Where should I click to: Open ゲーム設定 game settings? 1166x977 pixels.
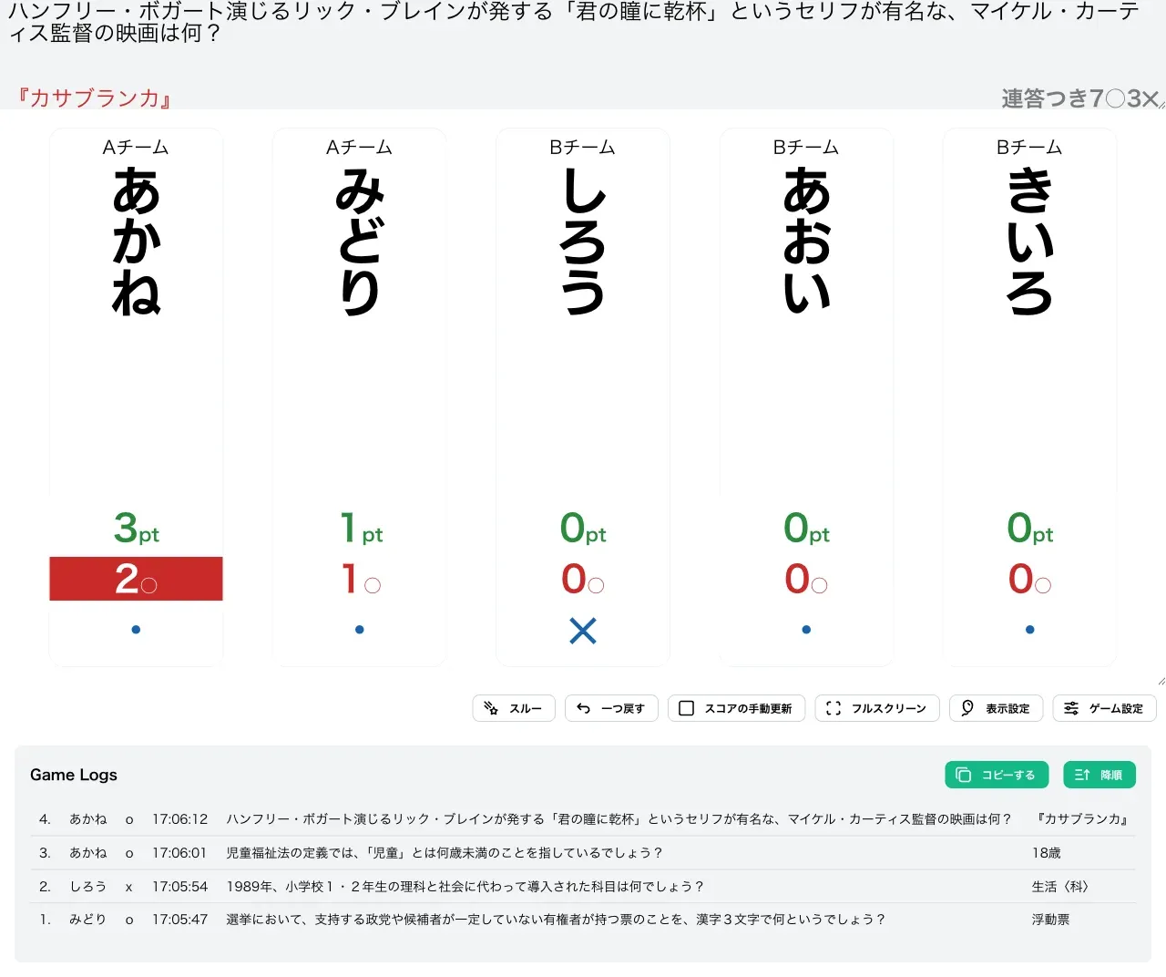[1104, 708]
